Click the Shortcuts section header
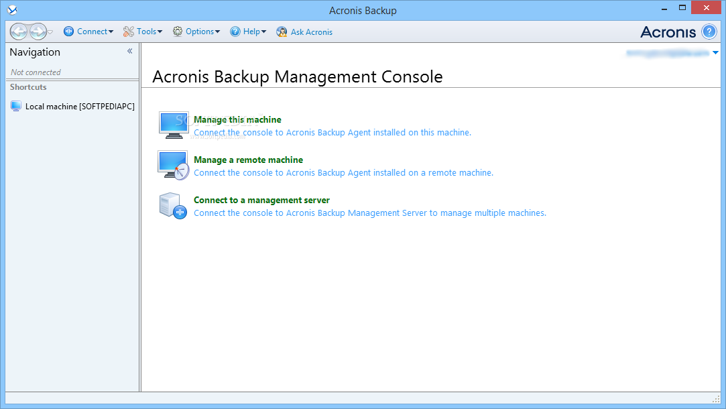Viewport: 726px width, 409px height. 28,87
